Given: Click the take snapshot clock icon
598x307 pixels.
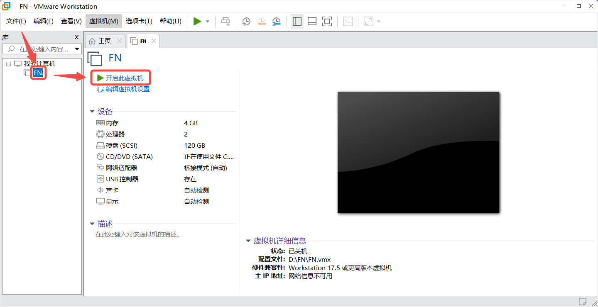Looking at the screenshot, I should point(246,22).
